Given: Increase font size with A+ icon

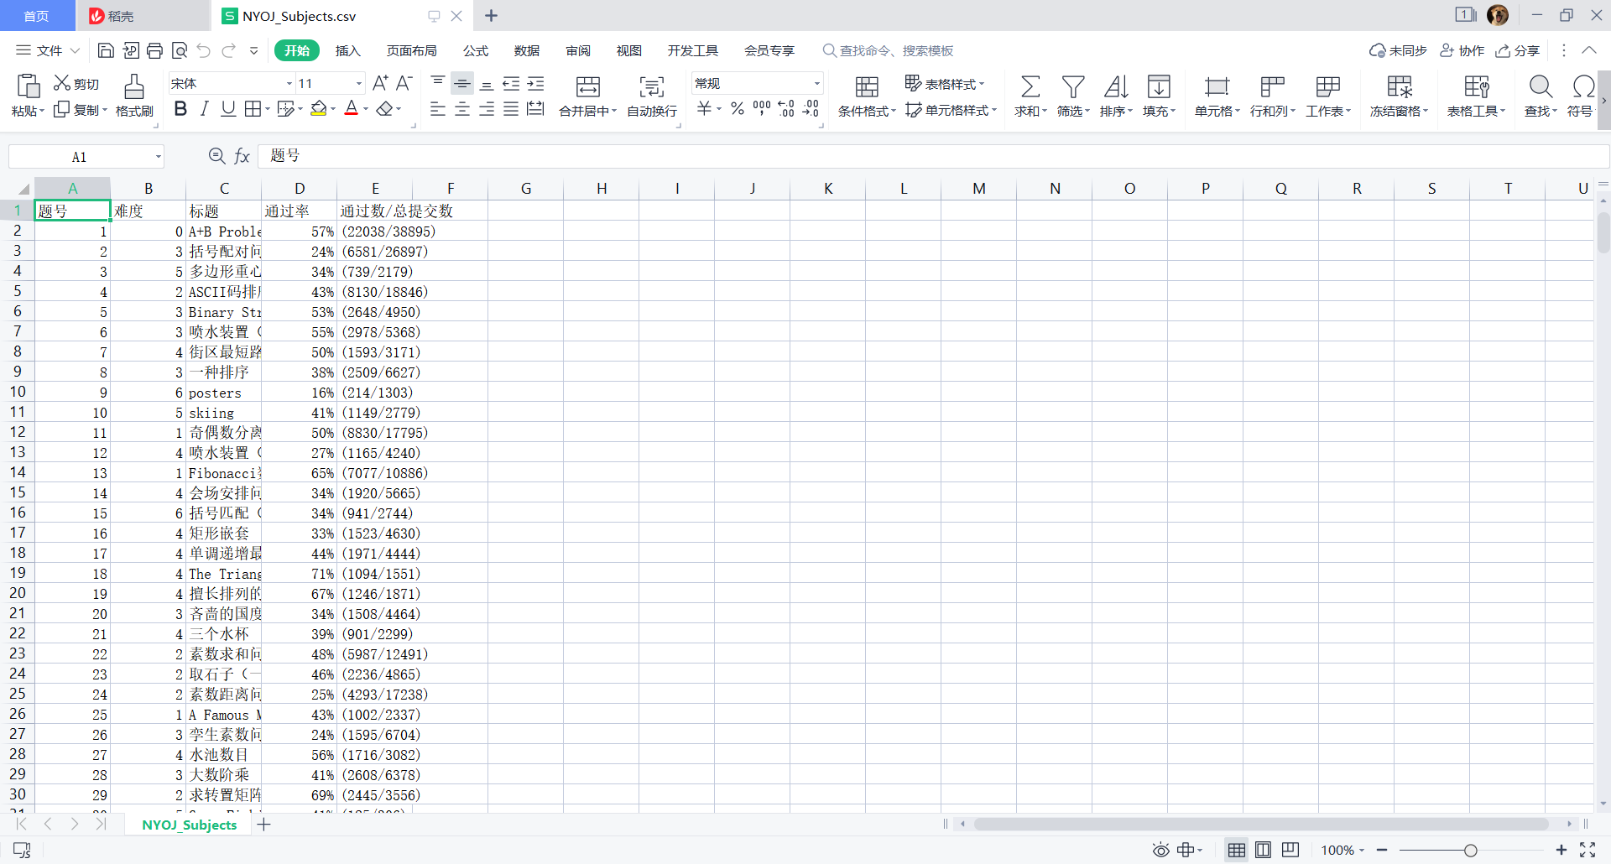Looking at the screenshot, I should tap(380, 83).
